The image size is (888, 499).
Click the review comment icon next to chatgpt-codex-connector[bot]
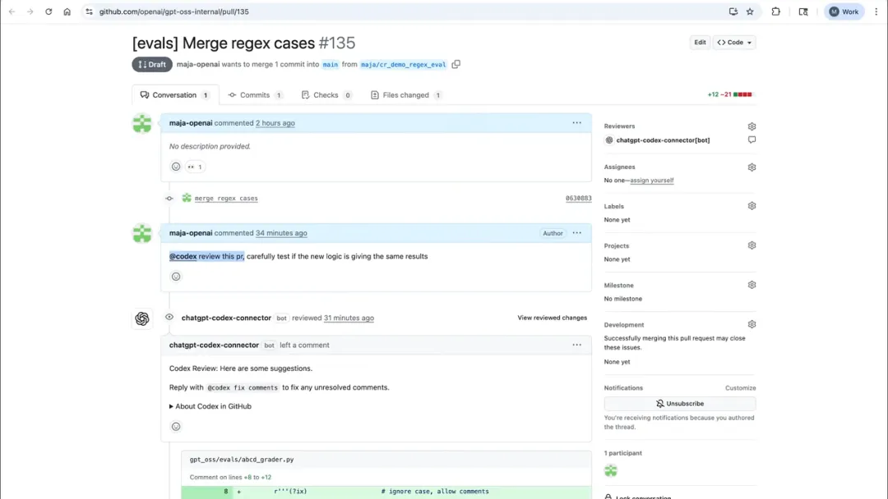(752, 140)
